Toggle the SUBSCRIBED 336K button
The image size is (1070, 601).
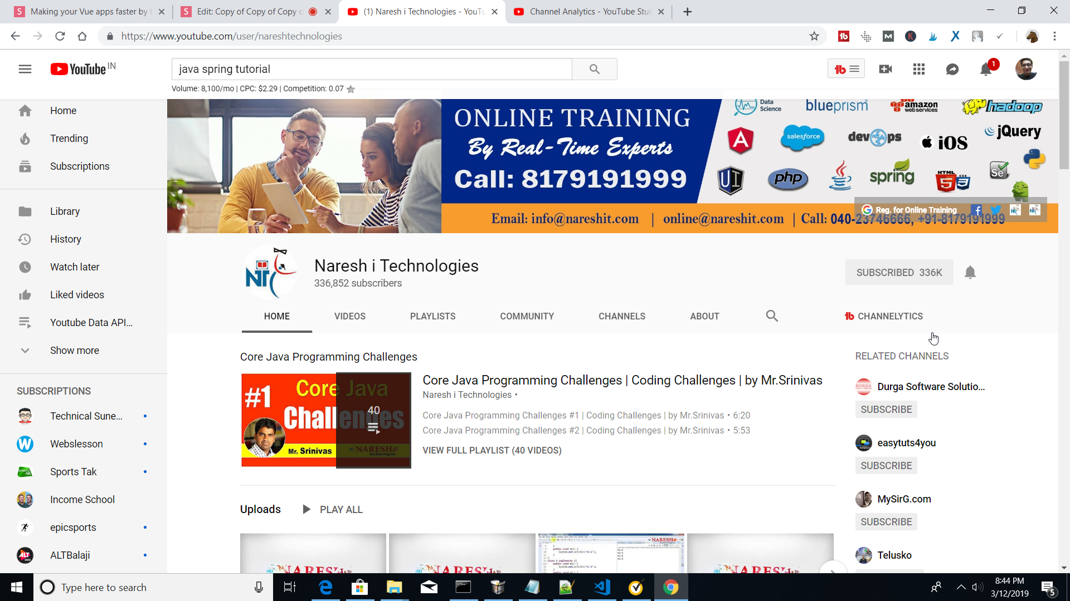pos(898,272)
